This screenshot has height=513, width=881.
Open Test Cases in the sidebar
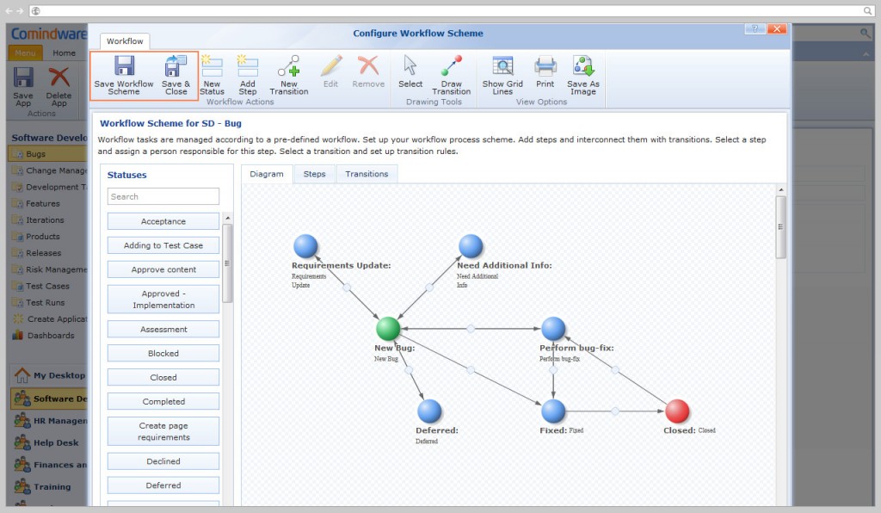tap(48, 286)
